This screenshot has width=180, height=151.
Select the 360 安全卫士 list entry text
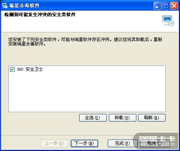30,69
